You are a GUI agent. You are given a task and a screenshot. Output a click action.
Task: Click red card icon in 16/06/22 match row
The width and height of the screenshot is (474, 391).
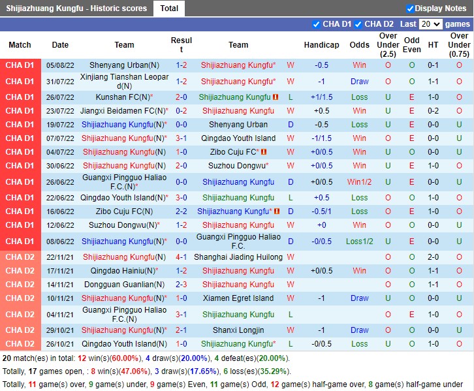tap(277, 211)
